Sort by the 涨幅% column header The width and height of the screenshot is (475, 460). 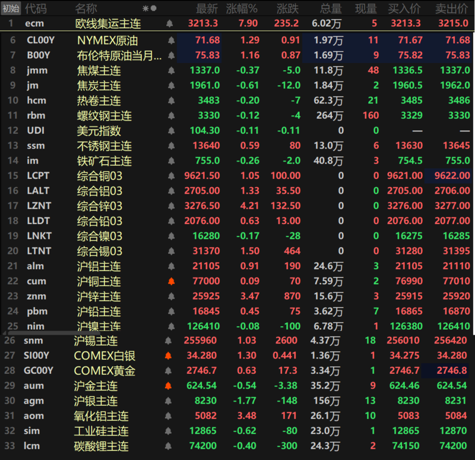click(x=242, y=9)
